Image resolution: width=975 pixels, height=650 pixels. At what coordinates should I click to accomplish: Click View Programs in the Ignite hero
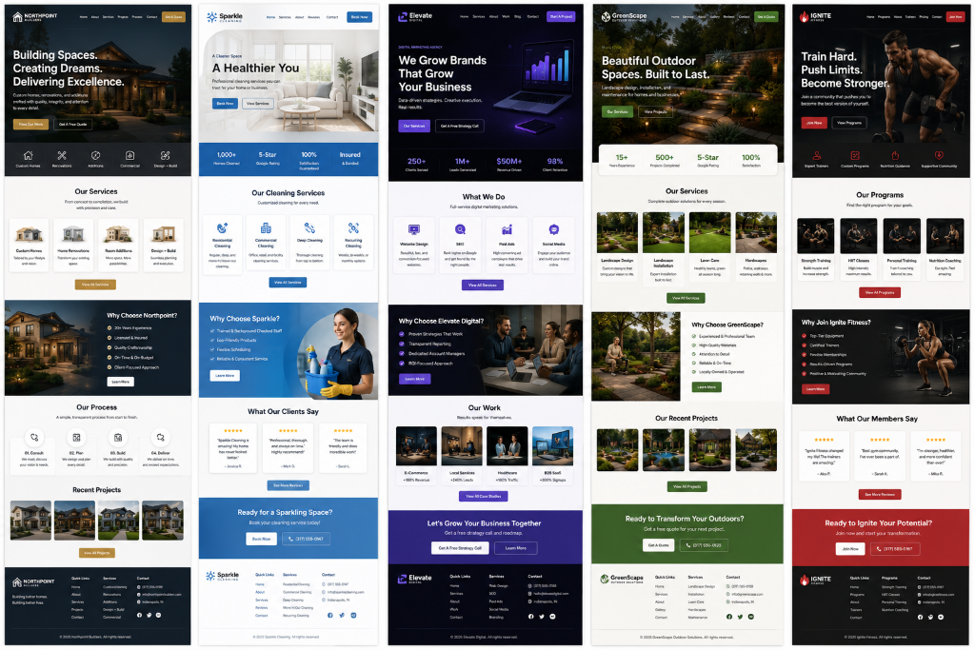tap(849, 123)
